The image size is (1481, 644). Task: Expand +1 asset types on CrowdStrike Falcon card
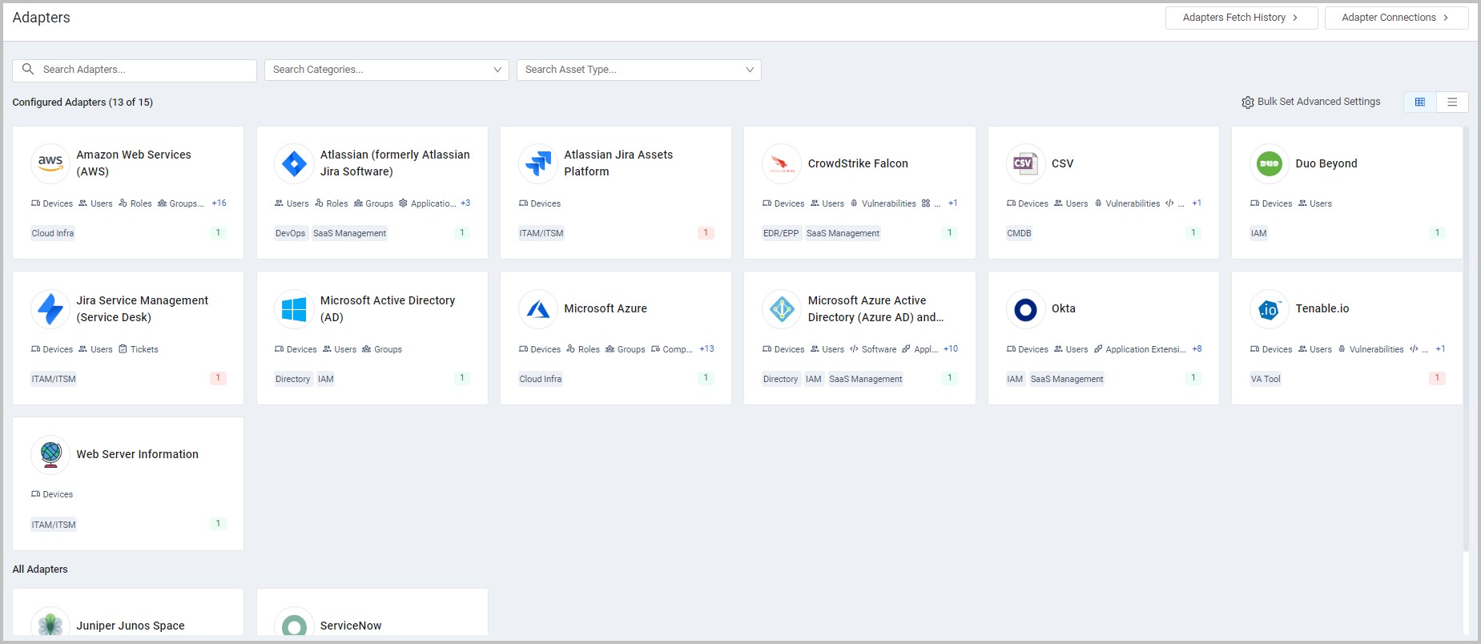point(953,203)
